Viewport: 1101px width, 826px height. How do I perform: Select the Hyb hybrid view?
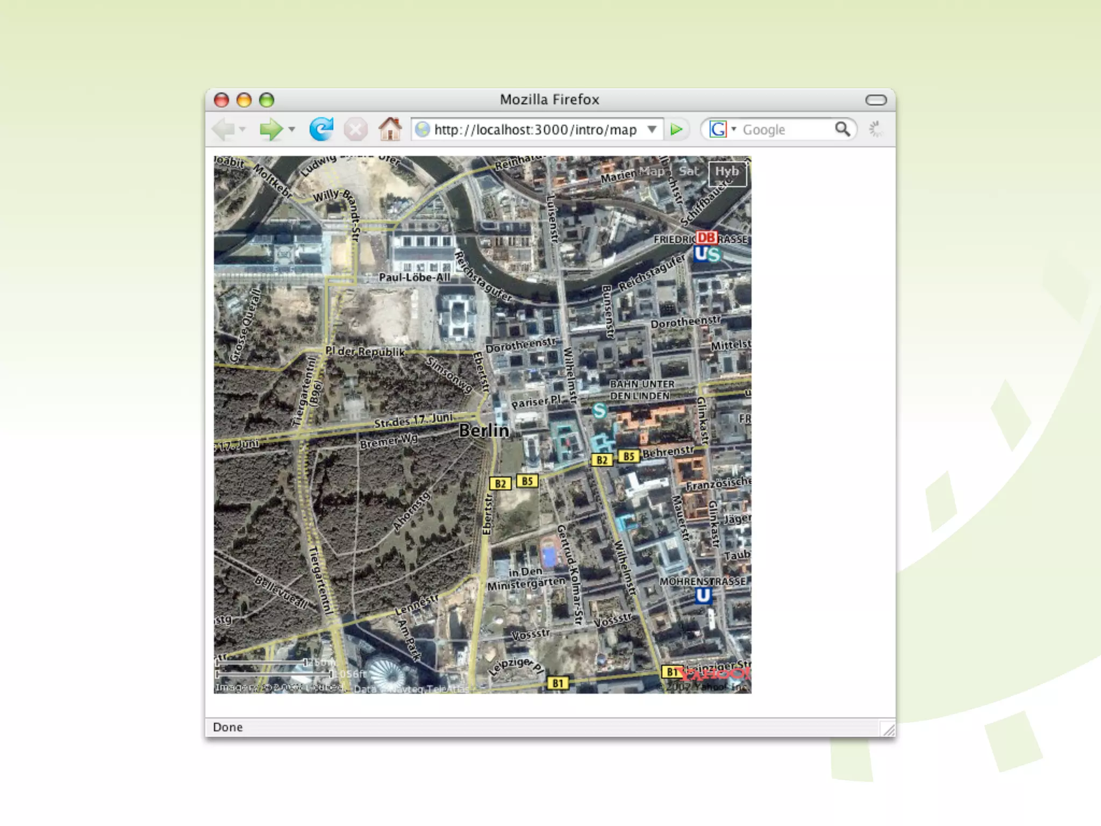727,172
